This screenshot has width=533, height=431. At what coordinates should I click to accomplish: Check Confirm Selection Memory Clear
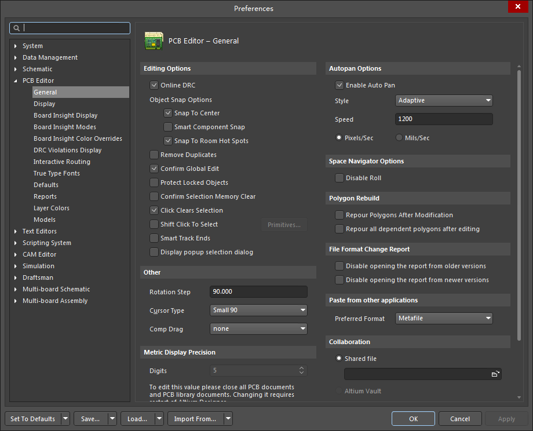(x=154, y=196)
